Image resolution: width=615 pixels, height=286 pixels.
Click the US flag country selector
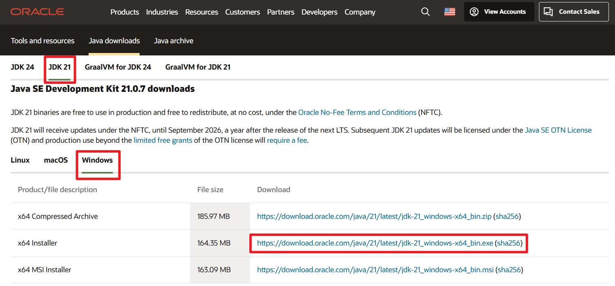click(x=450, y=12)
